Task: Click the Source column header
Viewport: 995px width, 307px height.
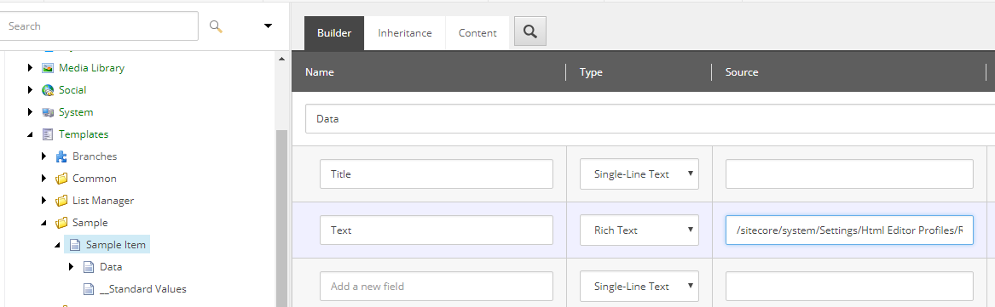Action: pyautogui.click(x=742, y=72)
